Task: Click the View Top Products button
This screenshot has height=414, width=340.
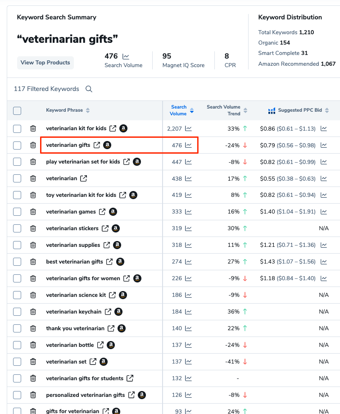Action: click(x=45, y=63)
